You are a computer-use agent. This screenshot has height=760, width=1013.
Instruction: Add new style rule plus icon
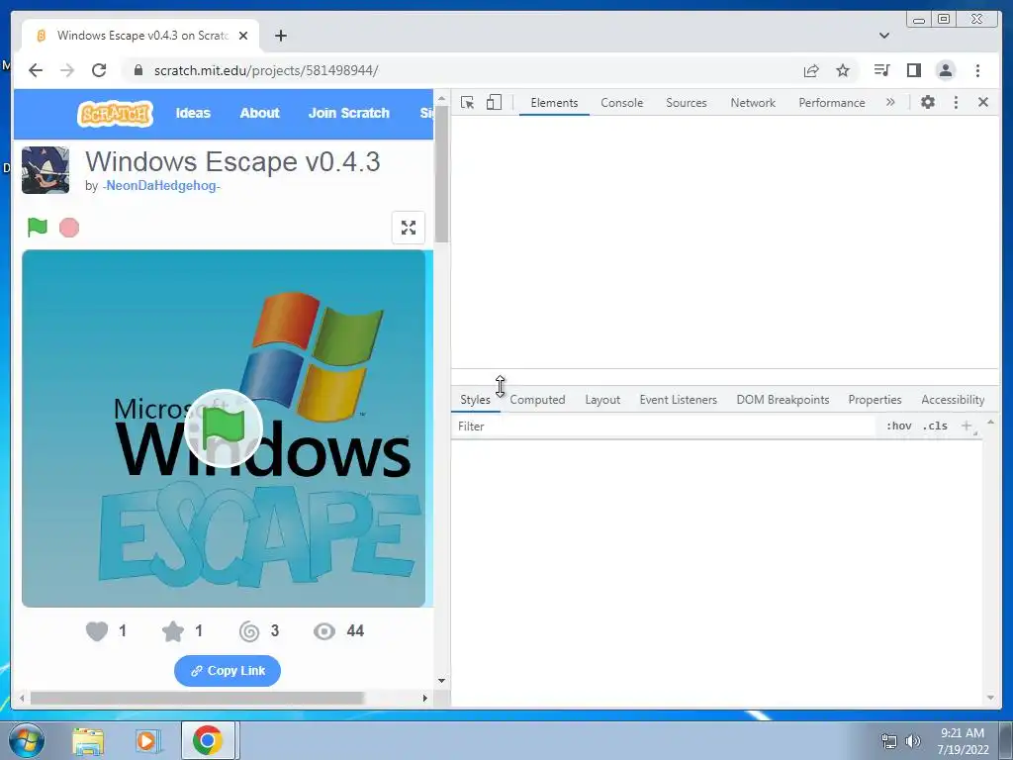[x=967, y=426]
